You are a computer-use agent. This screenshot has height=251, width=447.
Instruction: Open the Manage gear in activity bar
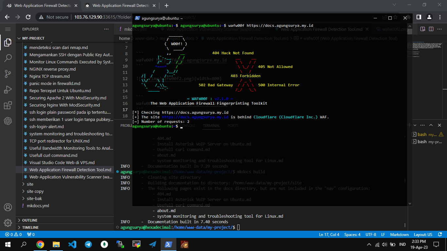[8, 223]
